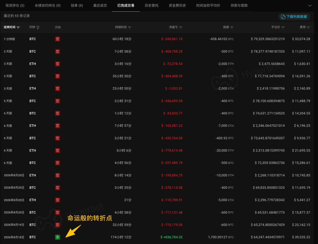Click the close price $ 72,359.03863736
Screen dimensions: 318x244
(x=269, y=163)
